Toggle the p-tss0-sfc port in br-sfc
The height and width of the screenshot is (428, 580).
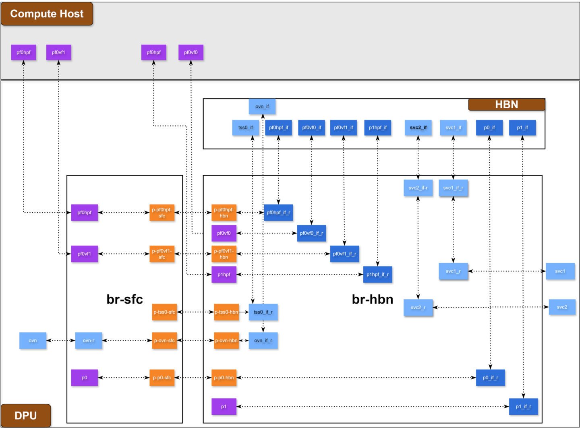[x=164, y=312]
